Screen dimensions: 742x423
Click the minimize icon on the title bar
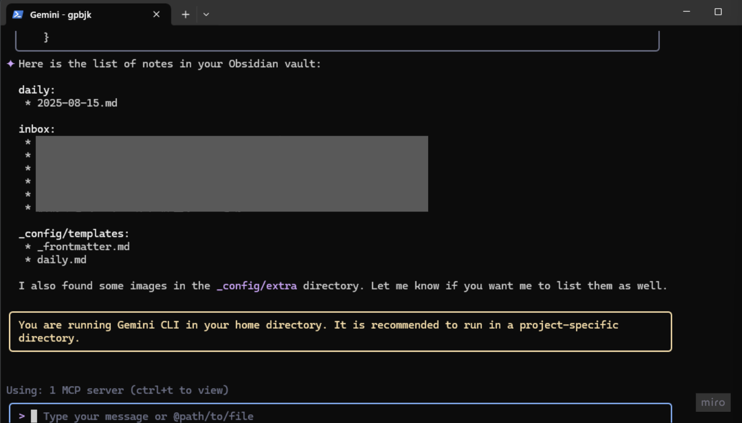coord(685,11)
